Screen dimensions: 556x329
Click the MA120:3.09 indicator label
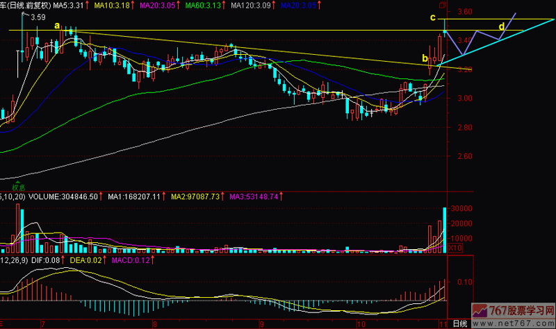[x=245, y=5]
